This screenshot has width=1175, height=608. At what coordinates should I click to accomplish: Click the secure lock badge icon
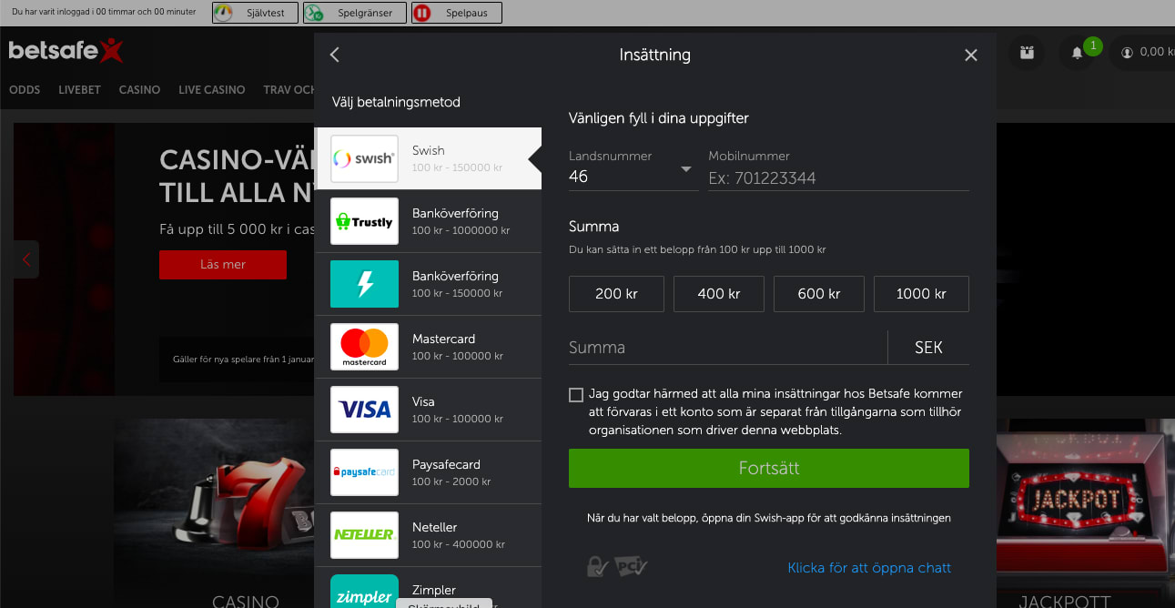(x=597, y=567)
